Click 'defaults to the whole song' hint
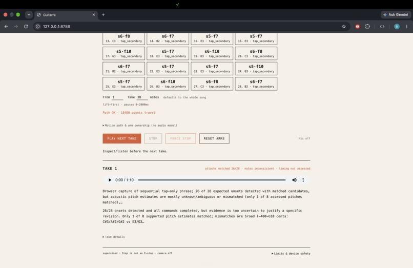The width and height of the screenshot is (413, 268). click(x=184, y=97)
